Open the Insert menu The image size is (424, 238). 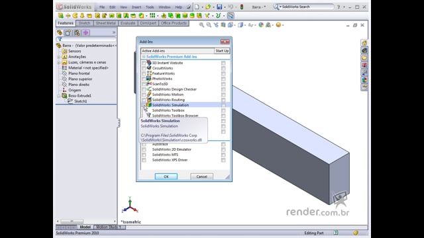(136, 7)
